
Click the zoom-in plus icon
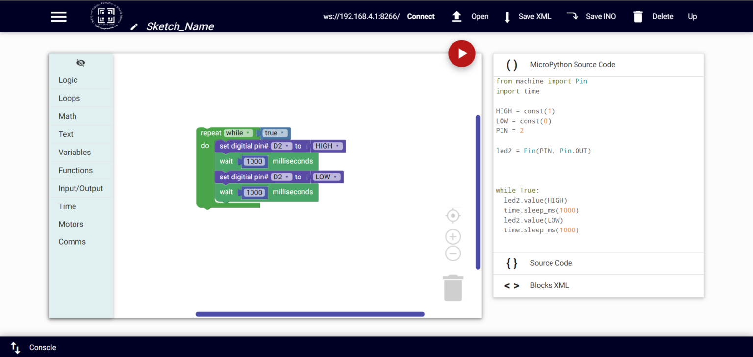(x=452, y=236)
